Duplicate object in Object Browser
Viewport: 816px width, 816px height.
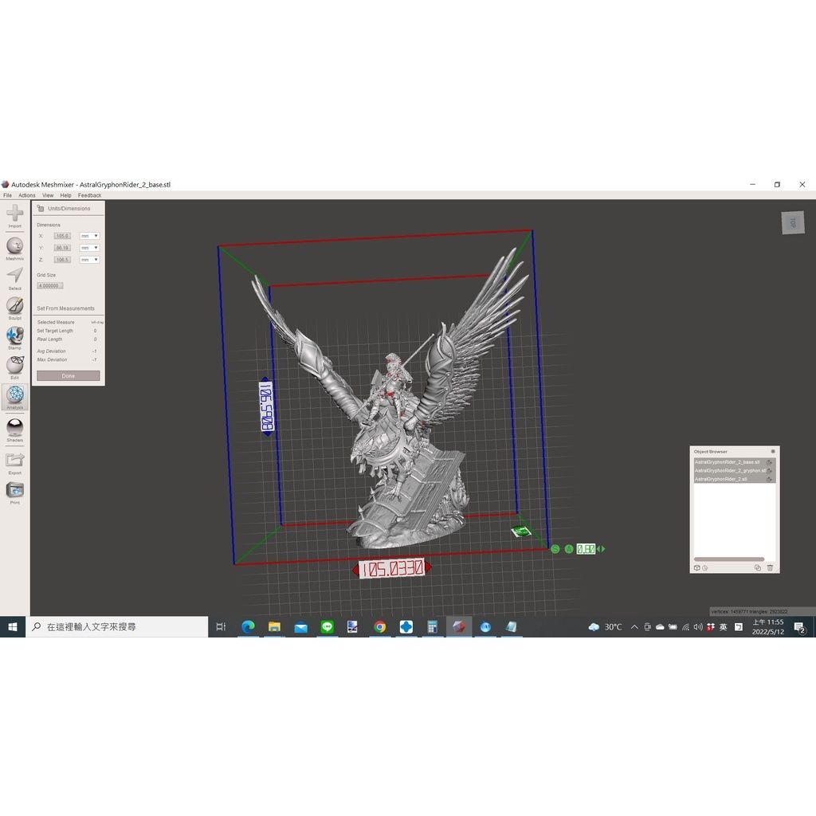pos(757,567)
